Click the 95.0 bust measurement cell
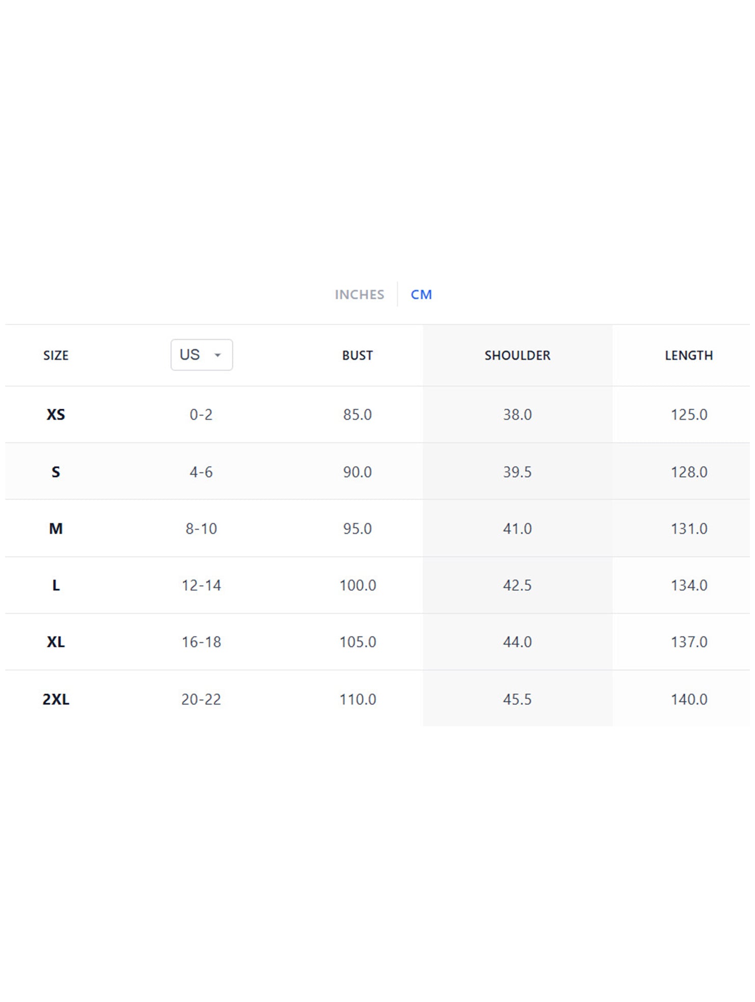The image size is (755, 1002). point(357,529)
